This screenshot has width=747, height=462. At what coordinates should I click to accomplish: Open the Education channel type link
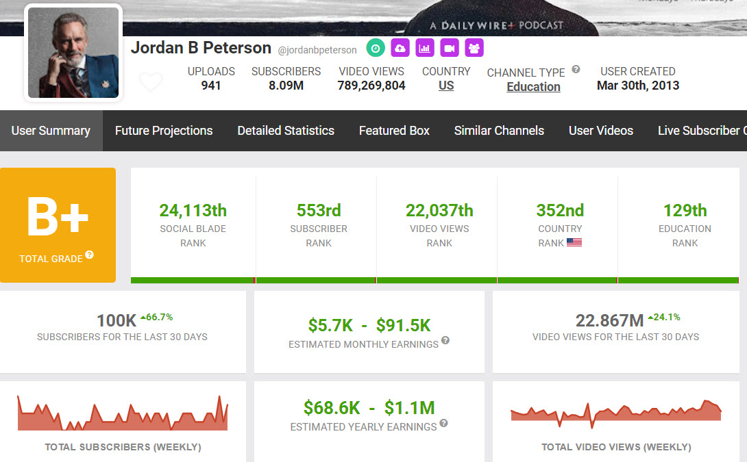point(533,87)
